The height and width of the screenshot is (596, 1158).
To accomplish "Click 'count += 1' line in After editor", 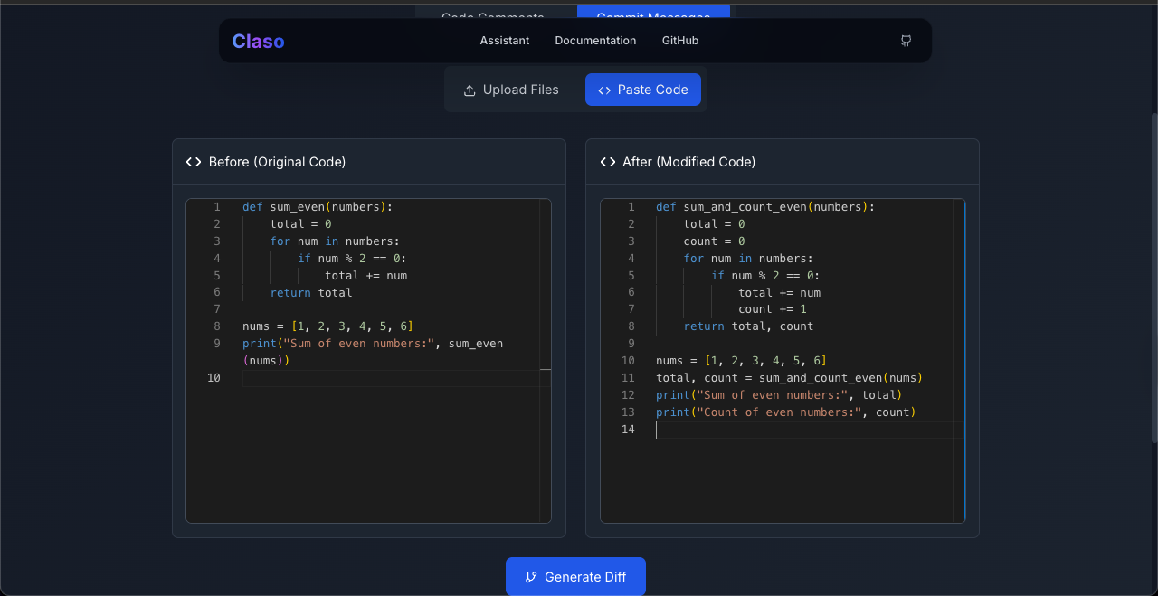I will tap(772, 309).
